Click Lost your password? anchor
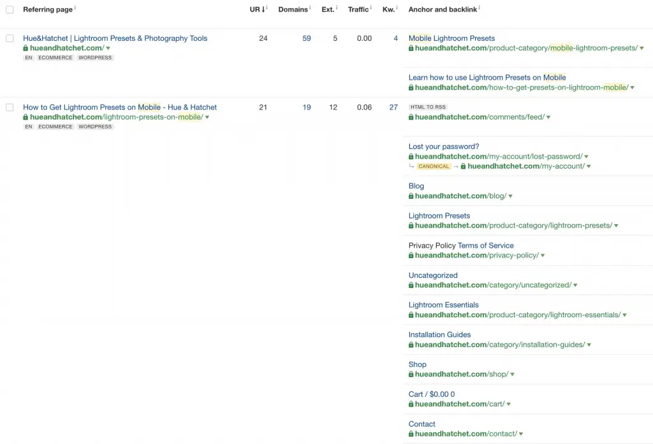This screenshot has width=653, height=444. [x=444, y=147]
